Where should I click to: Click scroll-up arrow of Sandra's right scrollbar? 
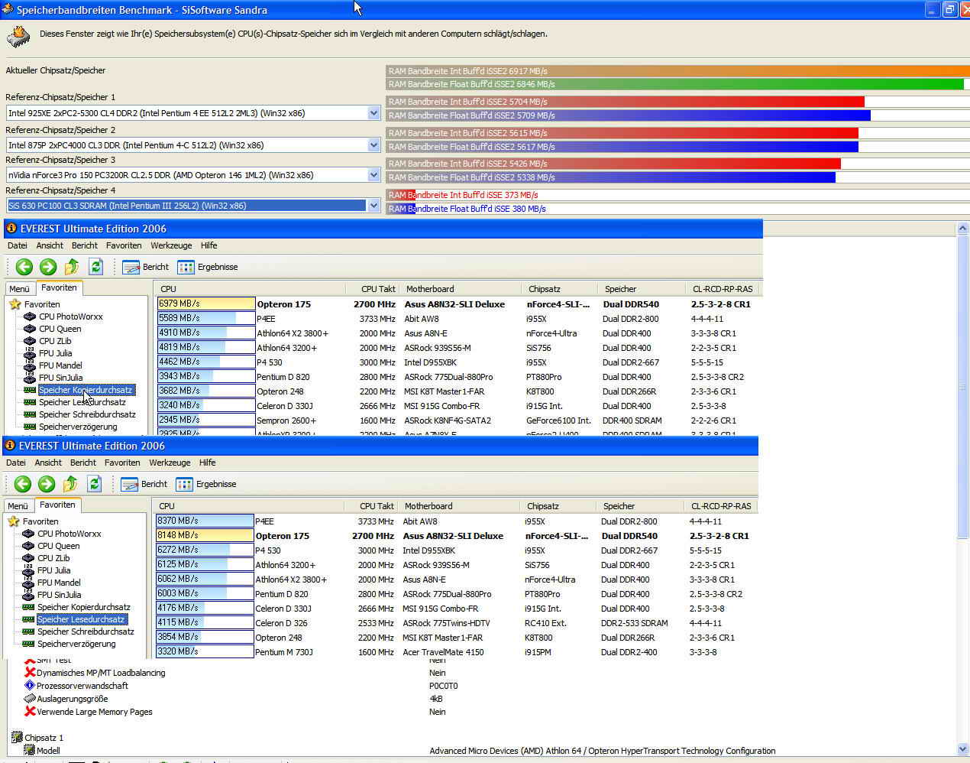click(x=963, y=229)
